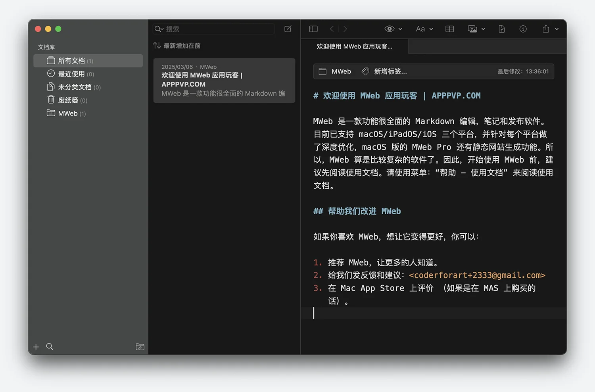This screenshot has width=595, height=392.
Task: Click the export document icon
Action: (502, 29)
